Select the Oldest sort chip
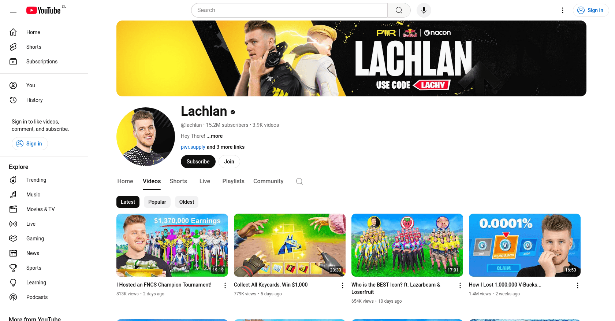Screen dimensions: 615x321 [x=187, y=202]
